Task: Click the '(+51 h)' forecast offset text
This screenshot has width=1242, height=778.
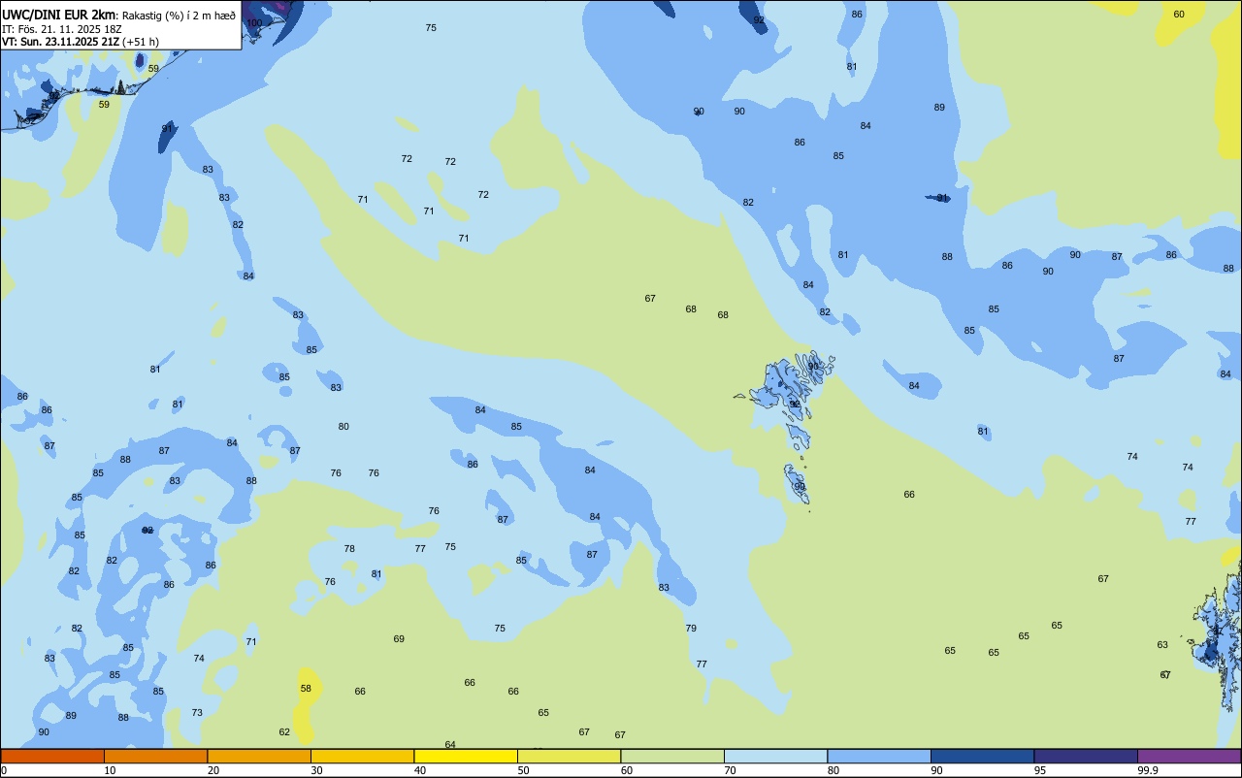Action: [x=141, y=42]
